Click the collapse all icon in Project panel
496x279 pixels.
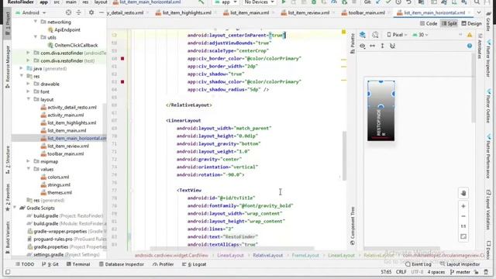pos(78,12)
